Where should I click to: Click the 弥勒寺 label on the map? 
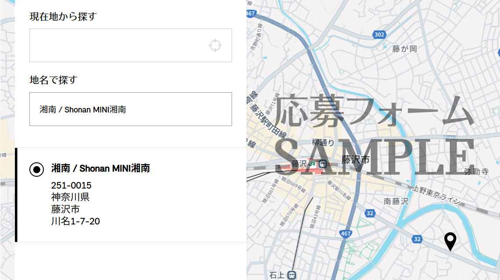point(476,171)
